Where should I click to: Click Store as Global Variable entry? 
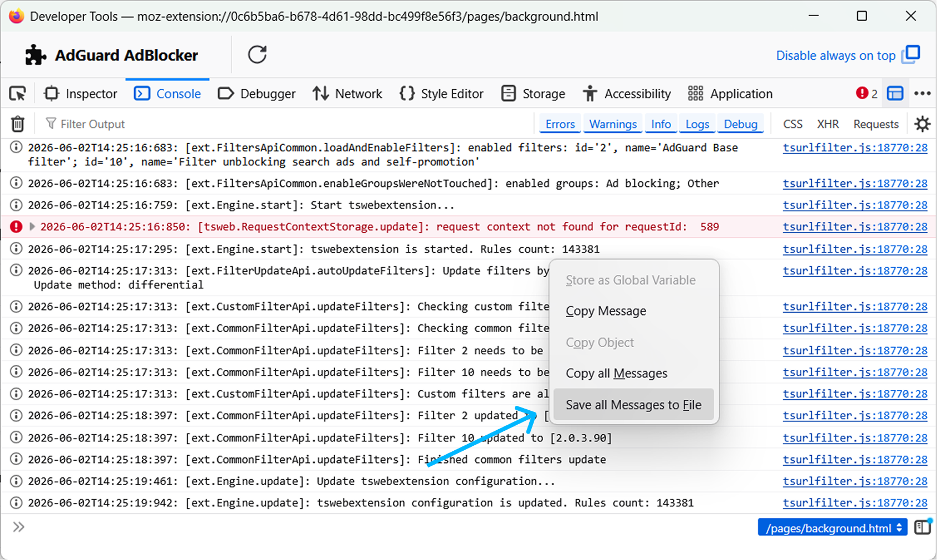(x=633, y=280)
